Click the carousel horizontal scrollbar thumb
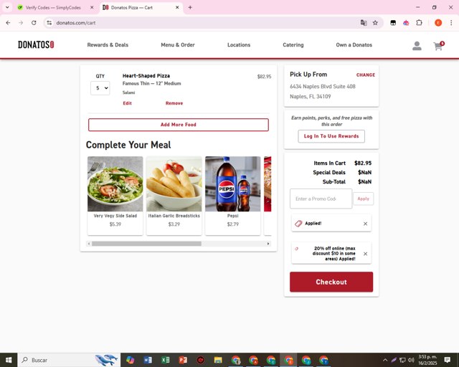Image resolution: width=459 pixels, height=367 pixels. tap(146, 244)
